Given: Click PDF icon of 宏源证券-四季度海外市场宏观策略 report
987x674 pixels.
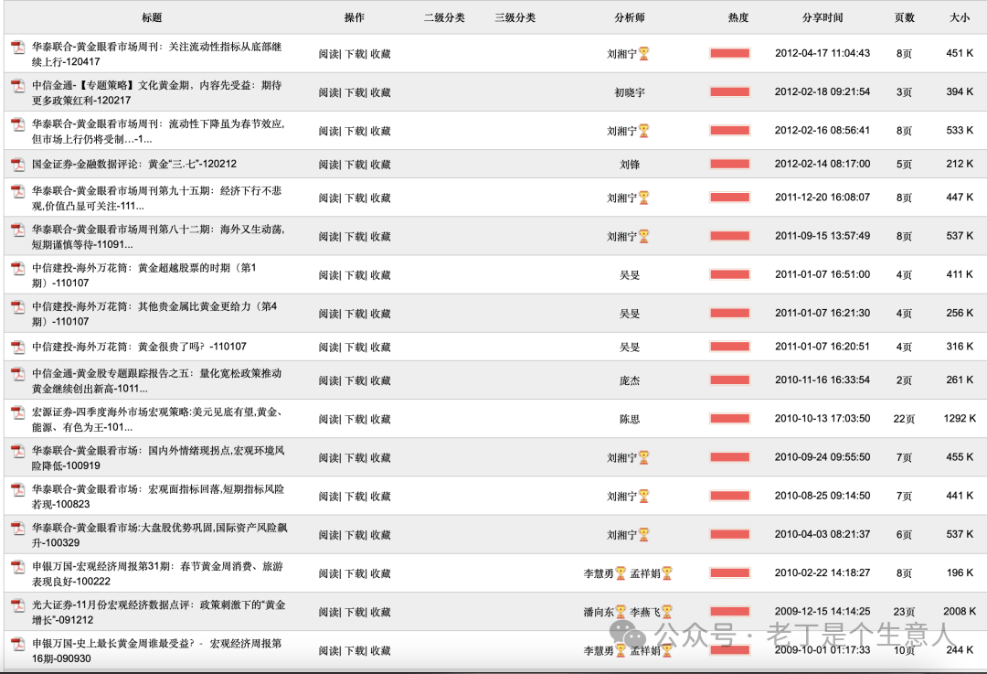Looking at the screenshot, I should pyautogui.click(x=18, y=412).
